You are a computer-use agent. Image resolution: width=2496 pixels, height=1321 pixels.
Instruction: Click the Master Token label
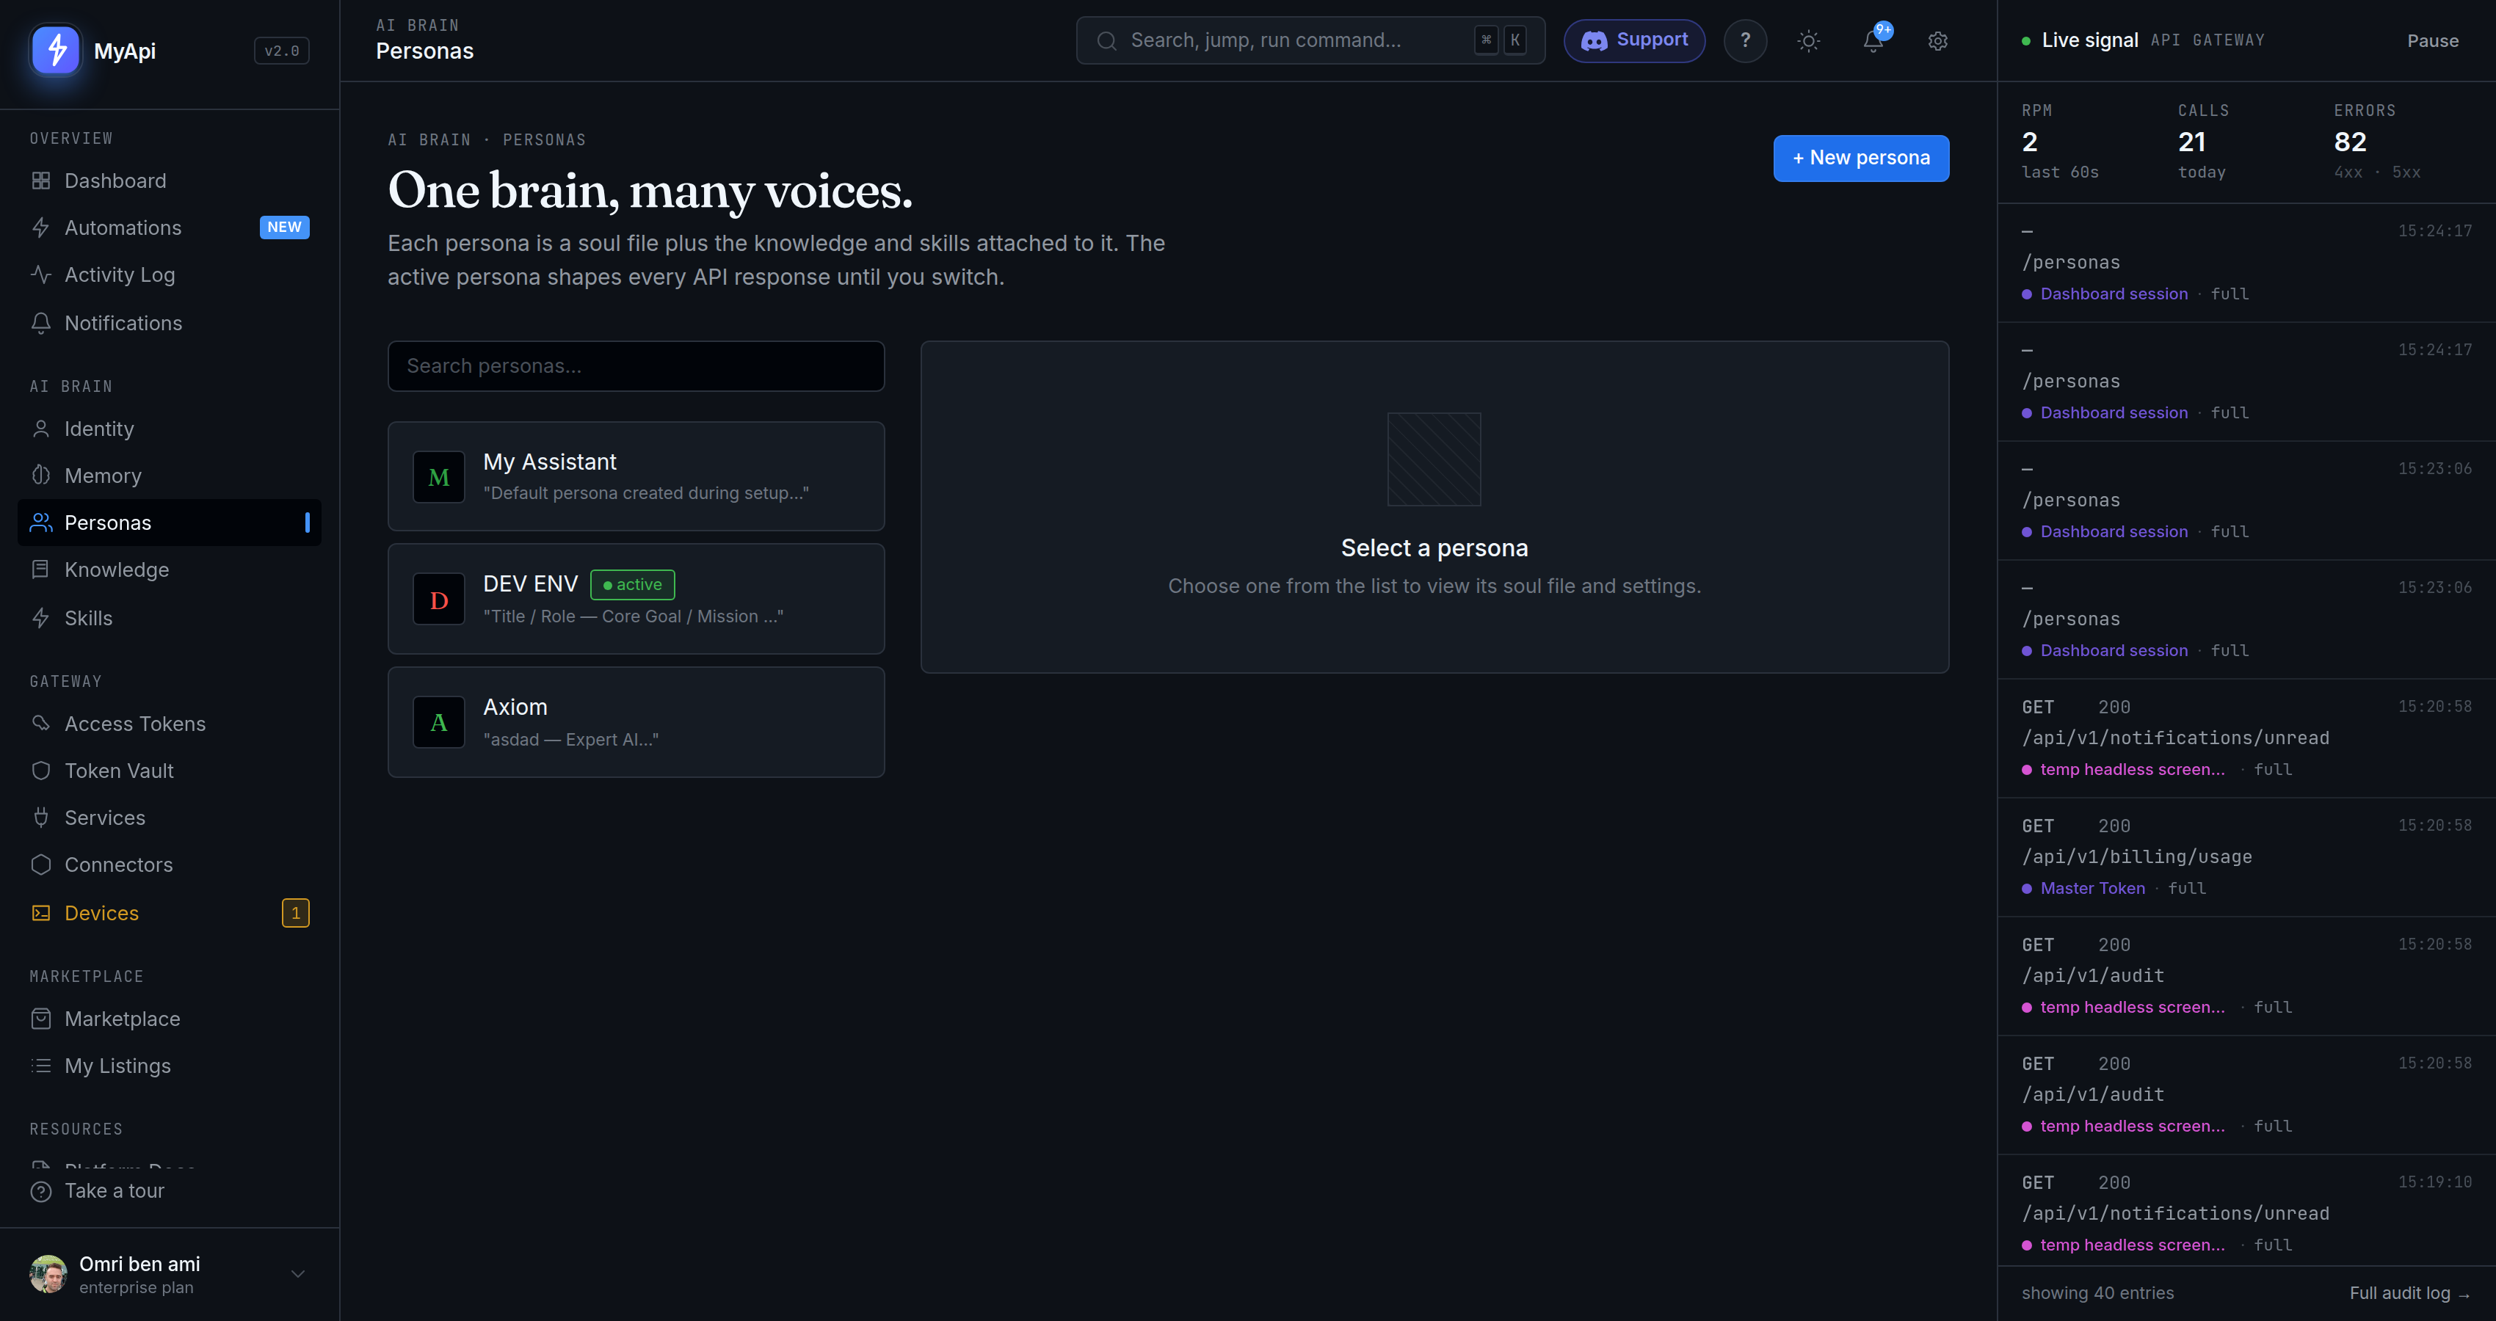coord(2092,888)
